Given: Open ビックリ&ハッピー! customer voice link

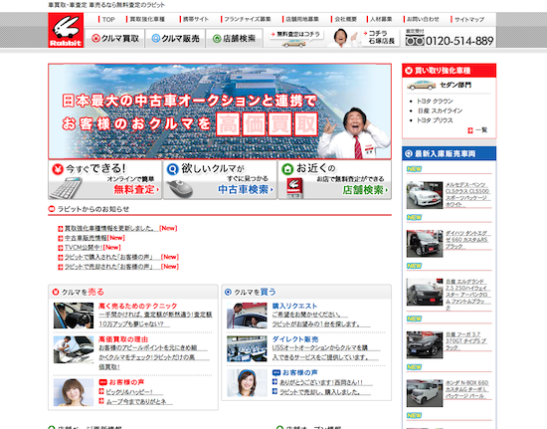Looking at the screenshot, I should point(129,392).
